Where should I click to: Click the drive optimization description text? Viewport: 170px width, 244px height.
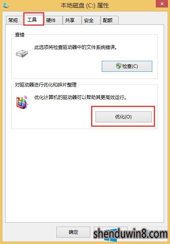click(x=80, y=98)
